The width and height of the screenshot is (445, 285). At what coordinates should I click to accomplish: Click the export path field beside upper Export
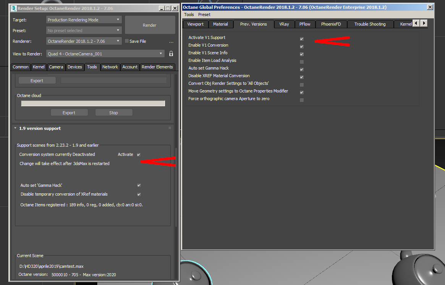114,81
